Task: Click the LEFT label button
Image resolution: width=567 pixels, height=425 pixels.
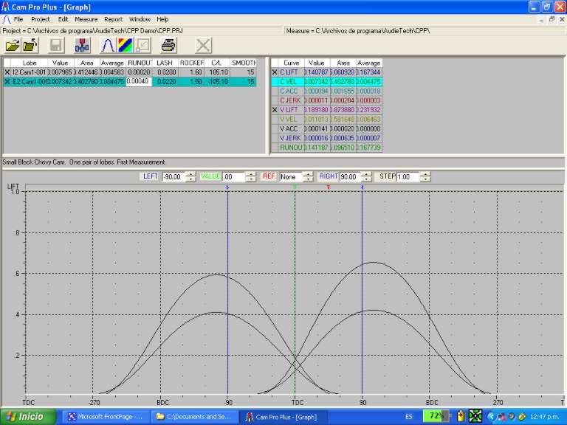Action: click(151, 176)
